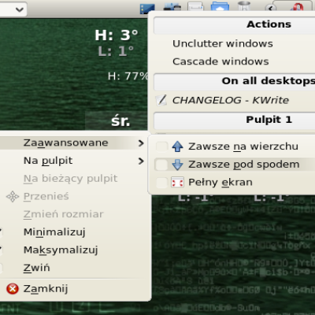315x315 pixels.
Task: Click the blue up arrow icon for Zawsze na wierzchu
Action: (177, 146)
